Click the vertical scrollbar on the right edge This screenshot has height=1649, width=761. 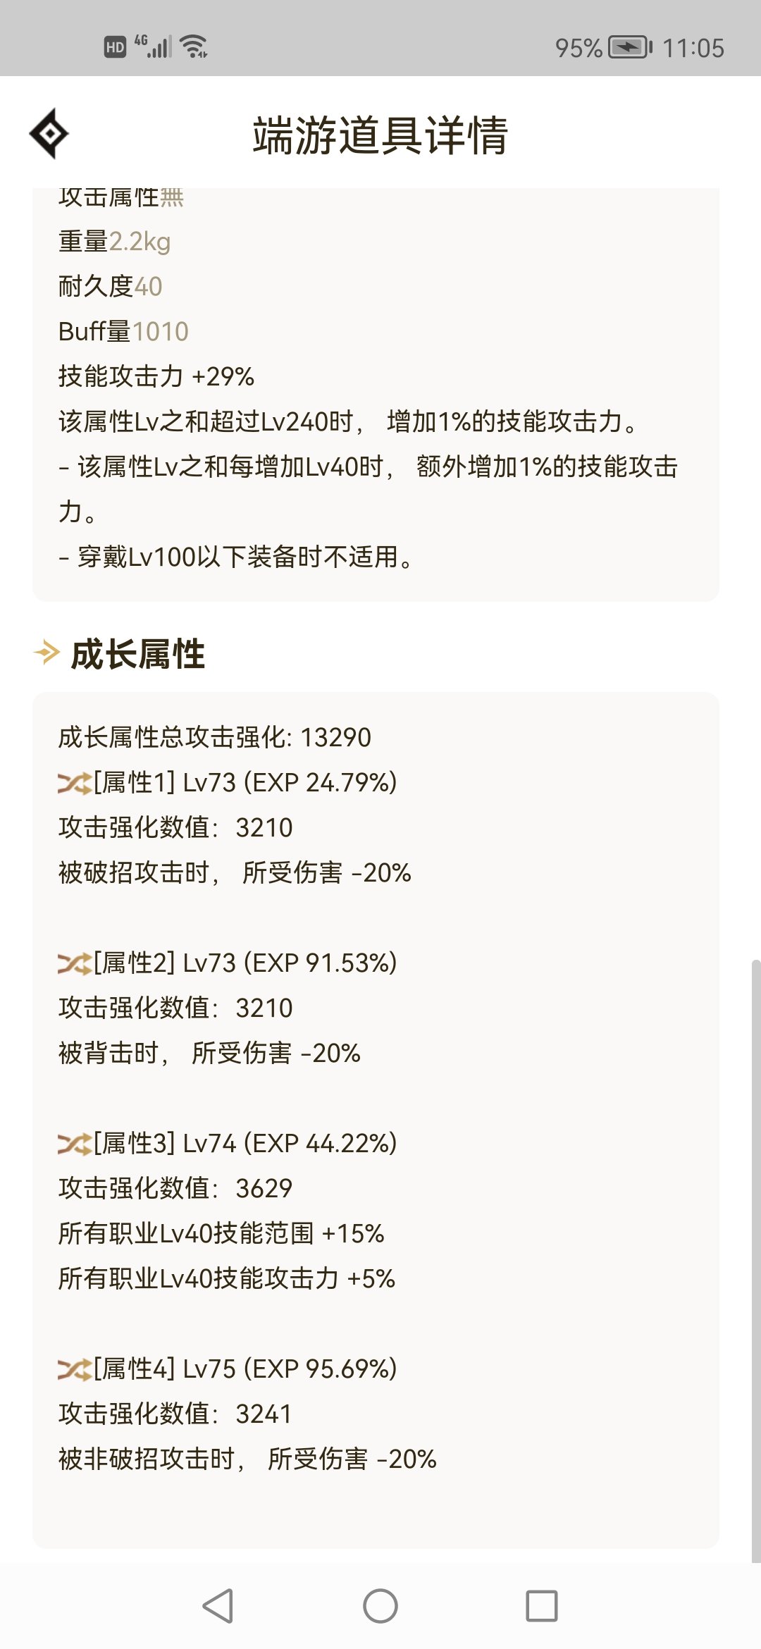[755, 1261]
